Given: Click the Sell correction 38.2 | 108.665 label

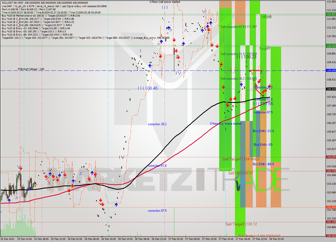Looking at the screenshot, I should 239,79.
